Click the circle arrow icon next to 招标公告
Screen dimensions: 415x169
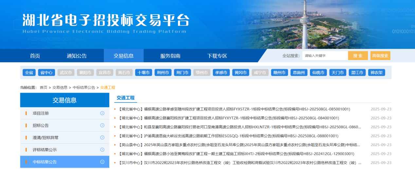point(102,125)
